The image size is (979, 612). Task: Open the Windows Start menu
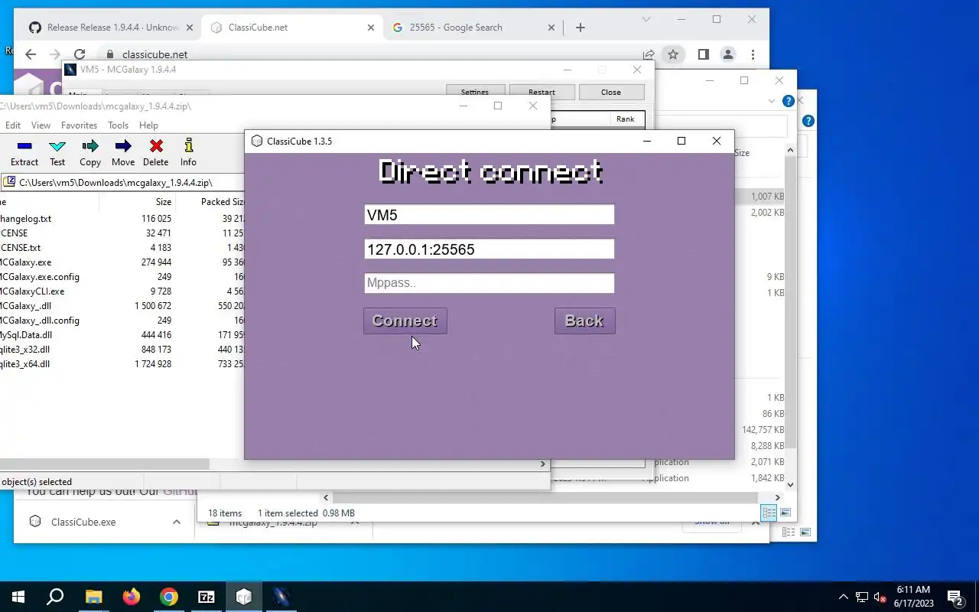click(18, 597)
